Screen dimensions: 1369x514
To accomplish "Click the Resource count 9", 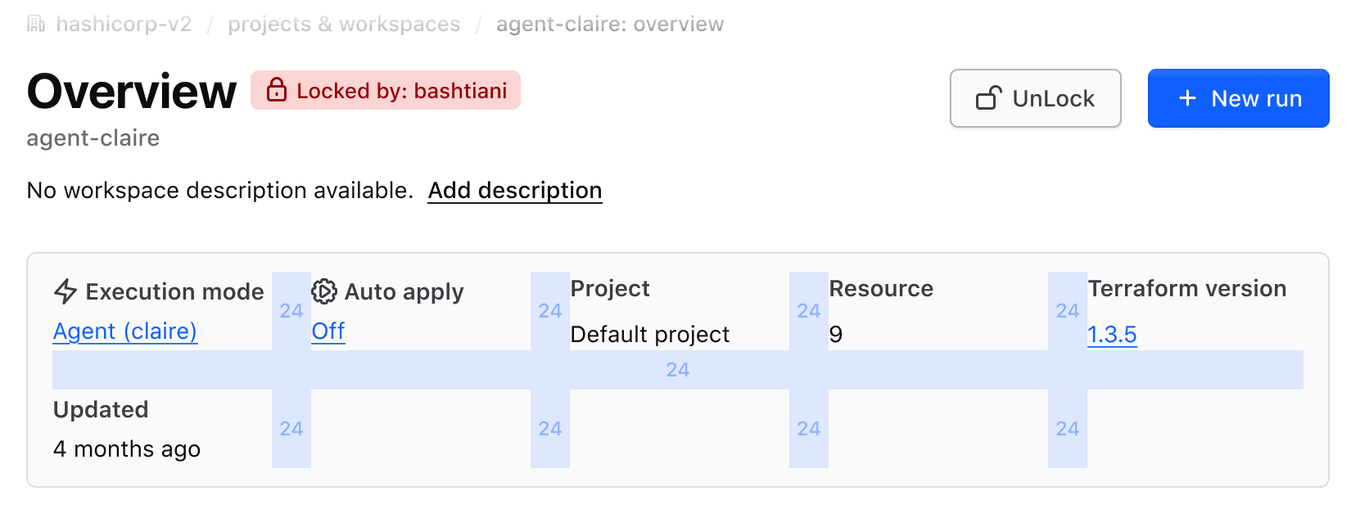I will pos(836,335).
